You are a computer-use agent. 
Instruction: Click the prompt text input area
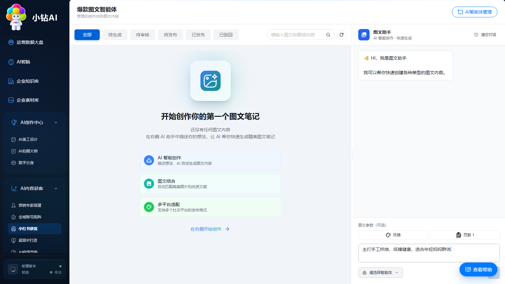(429, 253)
